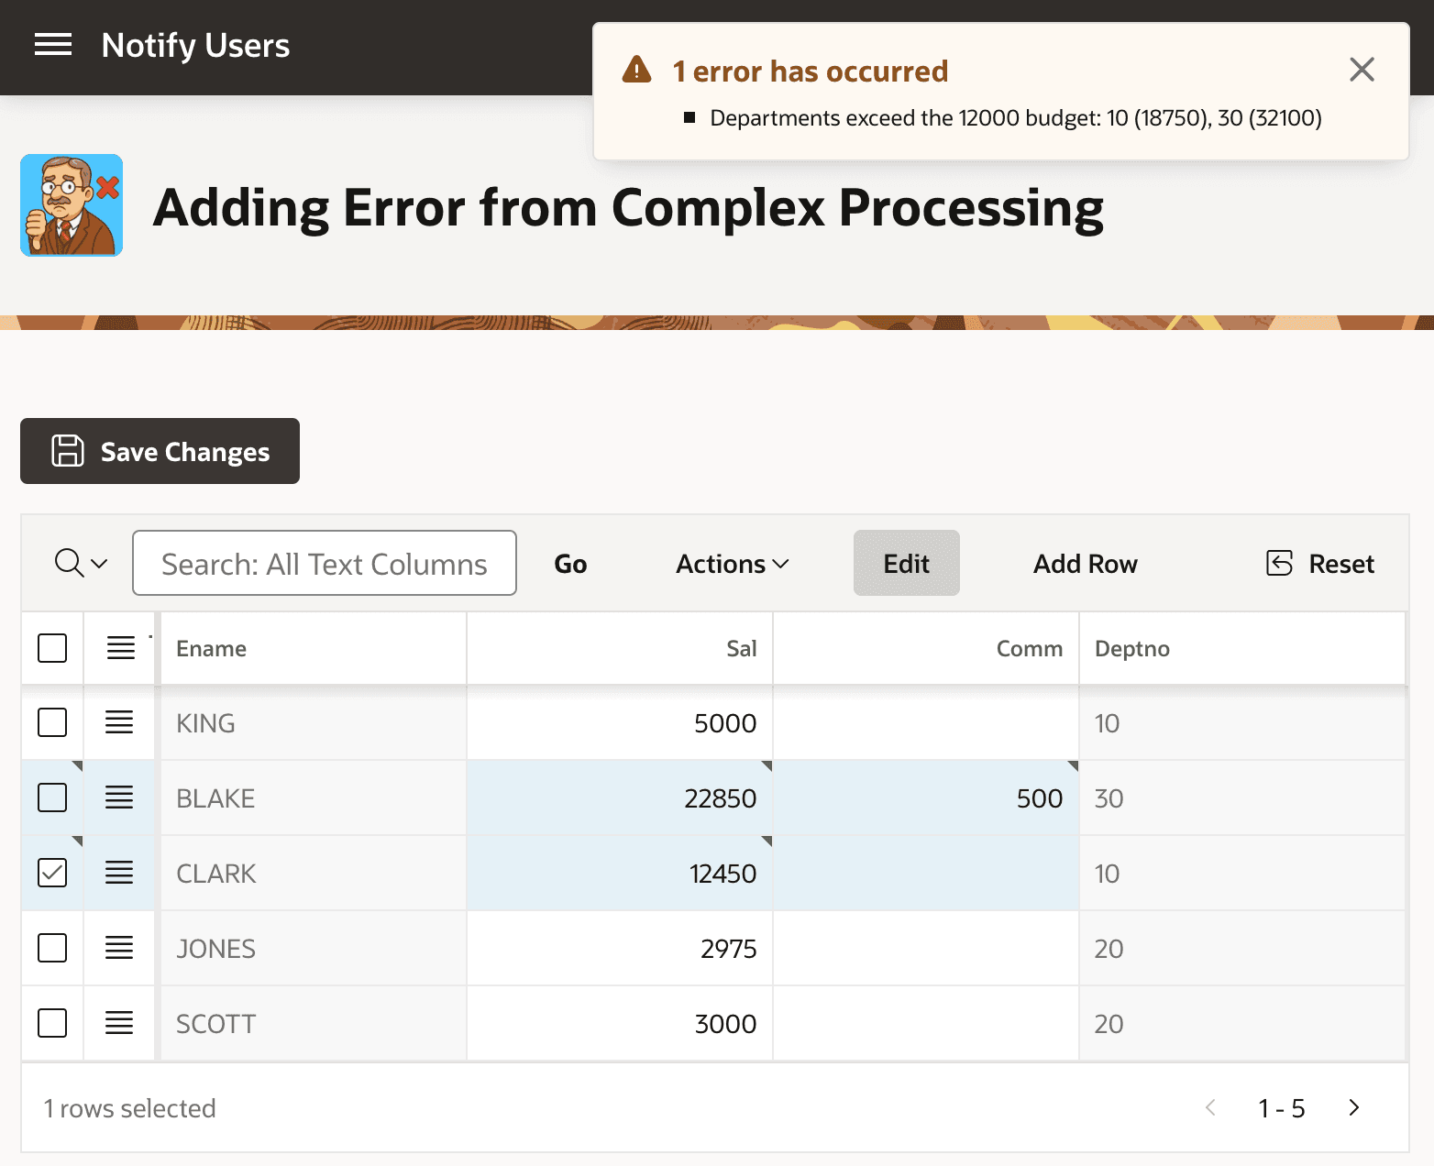The height and width of the screenshot is (1166, 1434).
Task: Open row actions menu for BLAKE
Action: pyautogui.click(x=119, y=798)
